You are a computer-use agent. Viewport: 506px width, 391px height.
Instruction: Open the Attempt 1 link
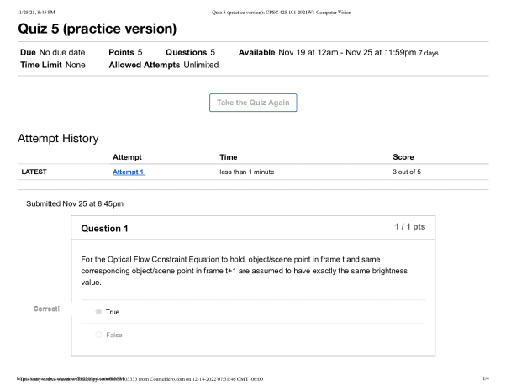[x=129, y=172]
